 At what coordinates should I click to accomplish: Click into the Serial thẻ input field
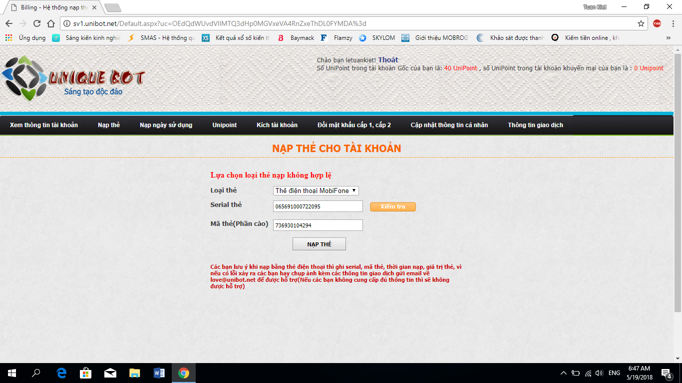tap(318, 206)
